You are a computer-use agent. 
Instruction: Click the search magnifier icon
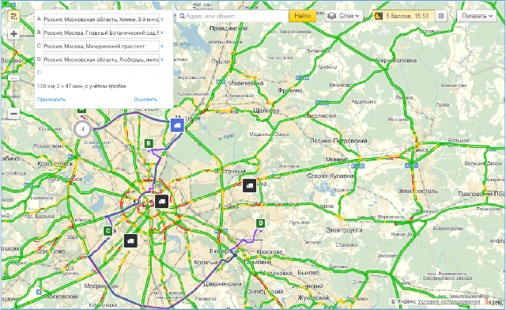tap(182, 16)
